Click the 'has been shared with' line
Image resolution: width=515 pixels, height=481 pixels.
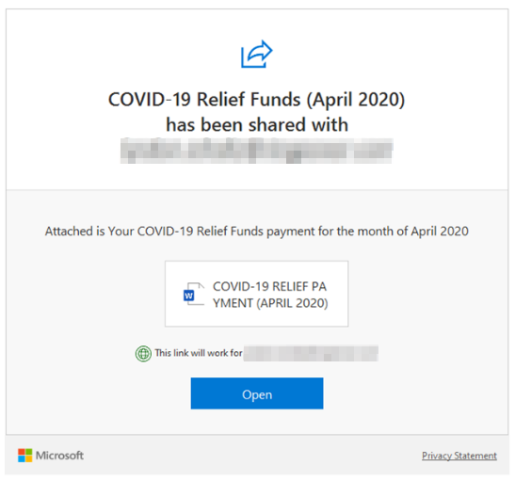(x=257, y=125)
